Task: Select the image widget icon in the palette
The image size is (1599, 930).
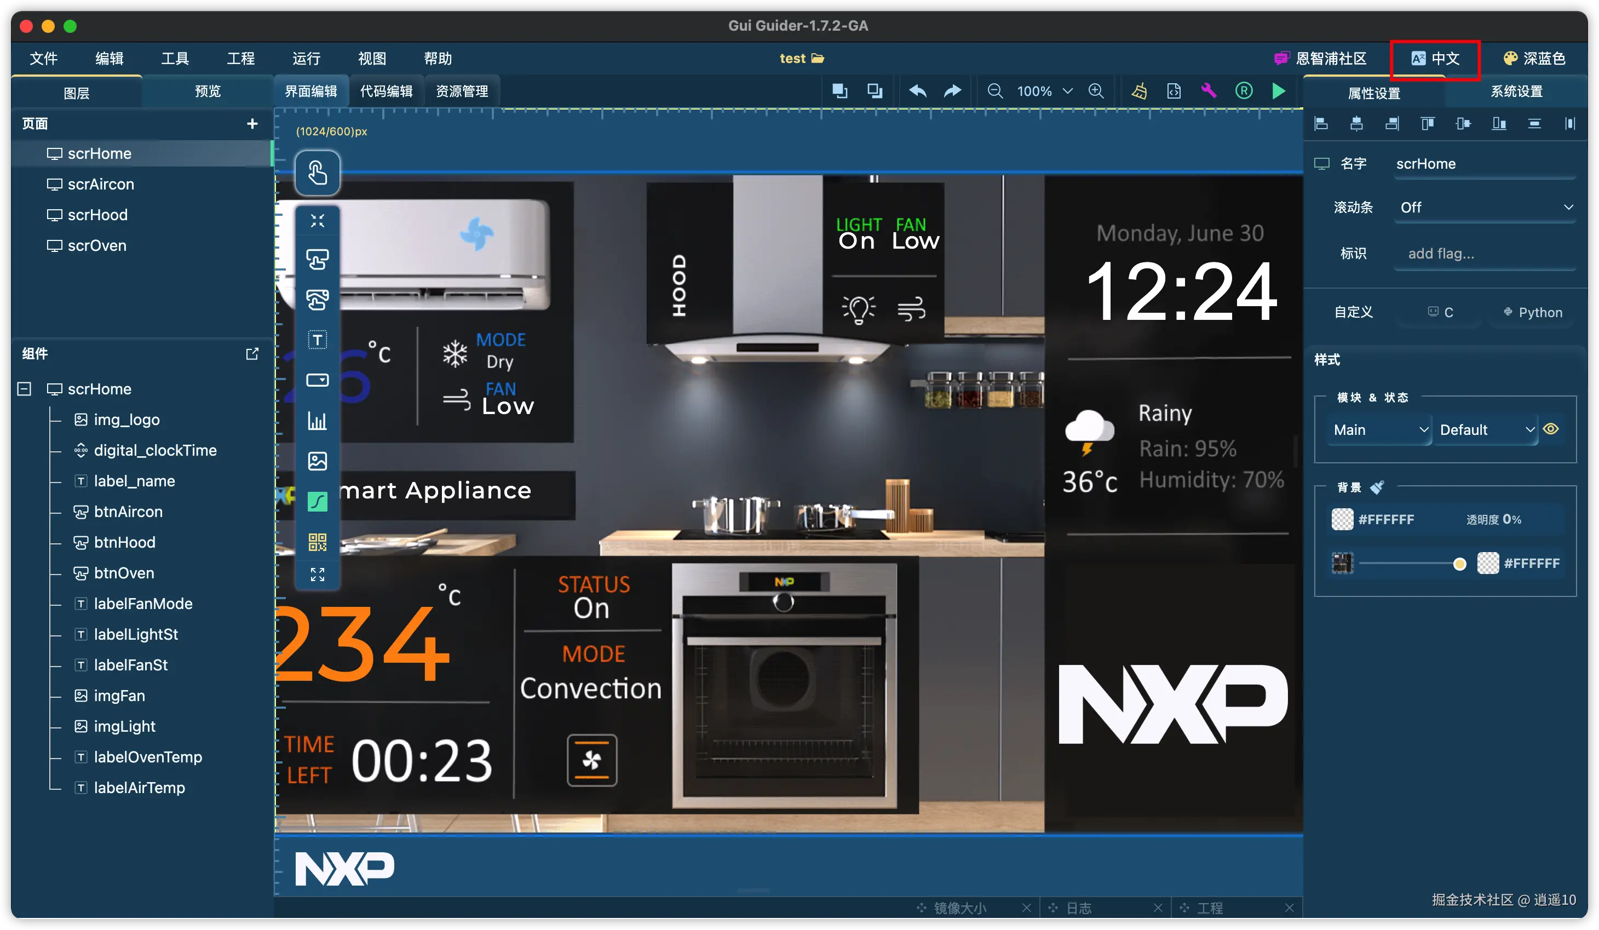Action: pyautogui.click(x=317, y=461)
